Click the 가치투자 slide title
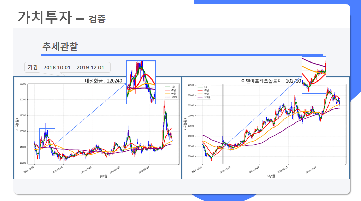 (x=45, y=17)
